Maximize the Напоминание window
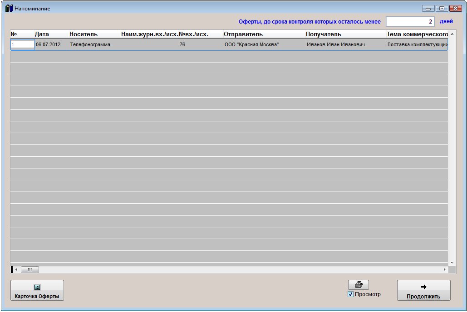Viewport: 467px width, 312px height. (x=442, y=9)
